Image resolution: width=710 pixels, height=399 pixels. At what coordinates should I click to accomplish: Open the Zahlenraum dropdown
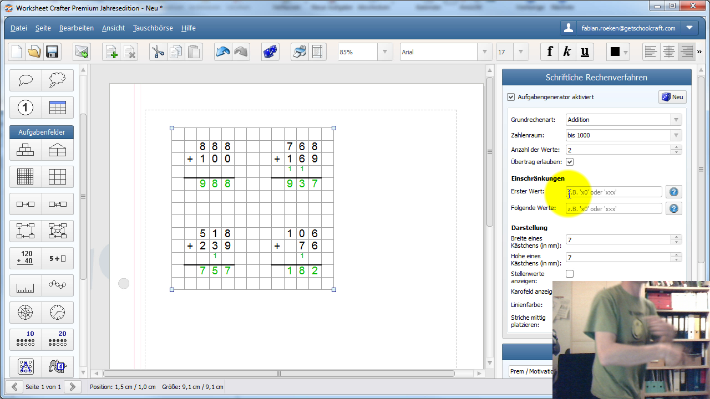click(x=623, y=135)
